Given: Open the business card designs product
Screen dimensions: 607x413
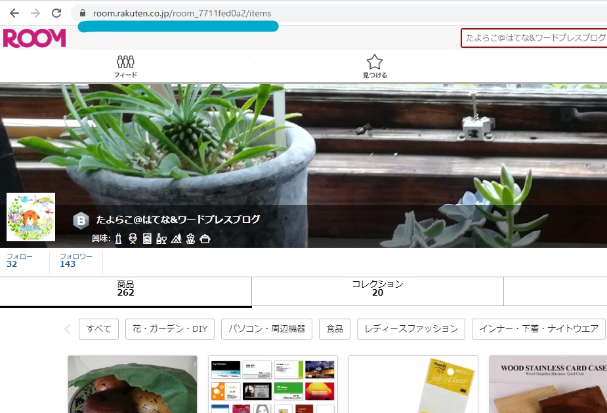Looking at the screenshot, I should pos(273,384).
